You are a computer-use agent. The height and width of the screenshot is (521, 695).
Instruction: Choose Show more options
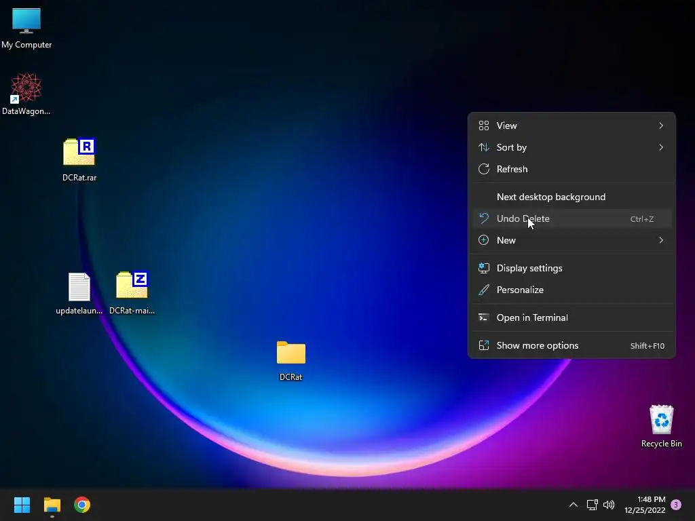point(571,346)
